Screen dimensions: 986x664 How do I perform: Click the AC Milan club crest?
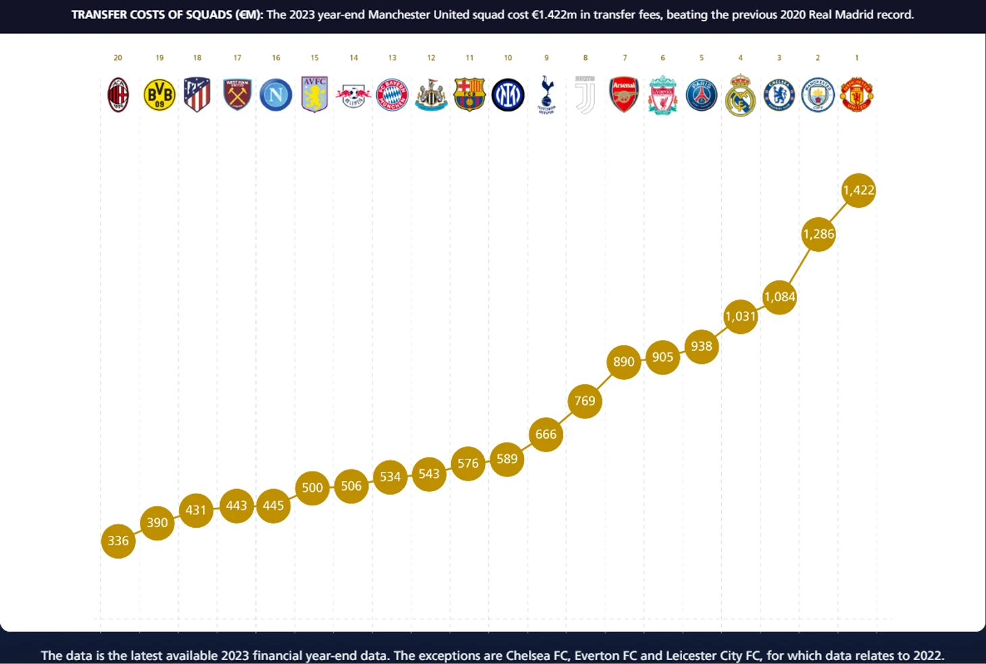(118, 94)
